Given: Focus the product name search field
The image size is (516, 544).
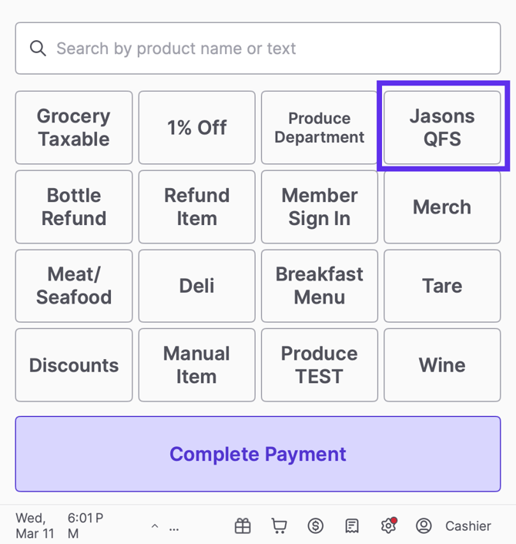Looking at the screenshot, I should pyautogui.click(x=270, y=49).
